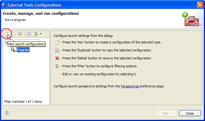The width and height of the screenshot is (205, 121).
Task: Open the Perspectives preference page link
Action: click(130, 86)
